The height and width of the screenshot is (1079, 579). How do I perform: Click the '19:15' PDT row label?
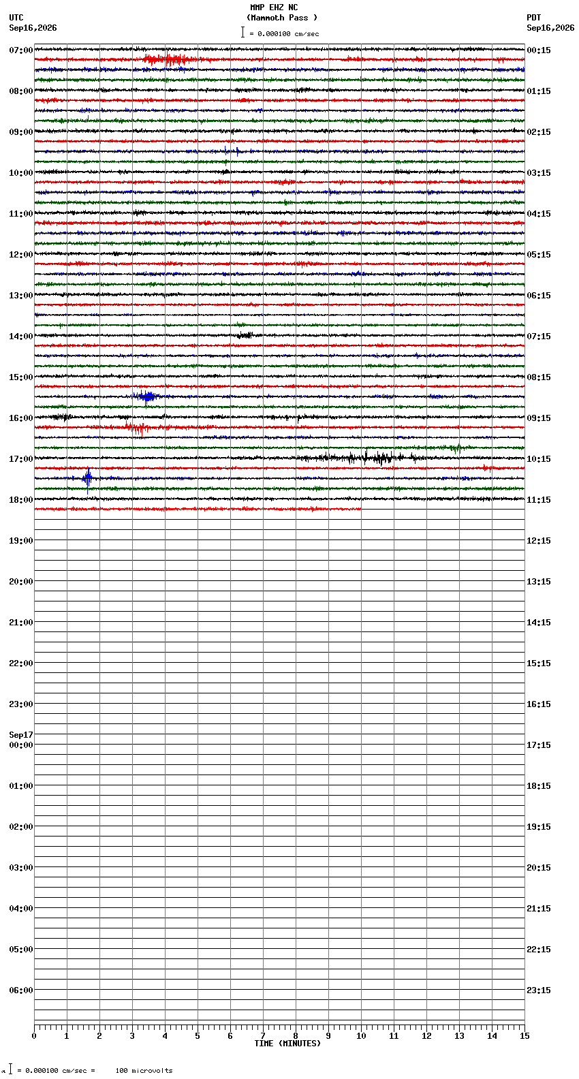pos(539,827)
